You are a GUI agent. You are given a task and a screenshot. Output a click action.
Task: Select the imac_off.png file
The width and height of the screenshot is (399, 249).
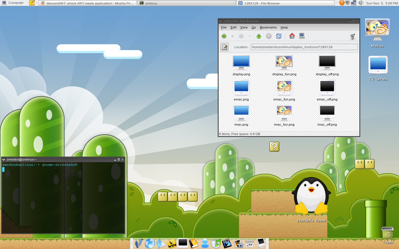point(327,116)
